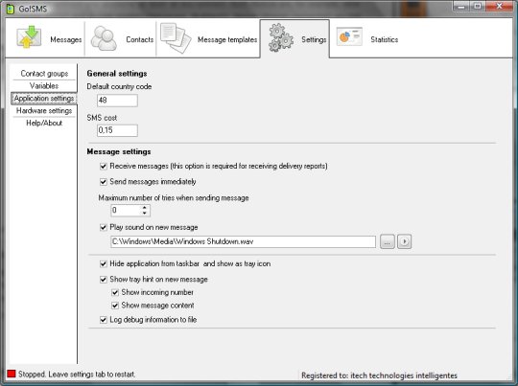Image resolution: width=518 pixels, height=386 pixels.
Task: Maximize the Go!SMS window
Action: [x=478, y=7]
